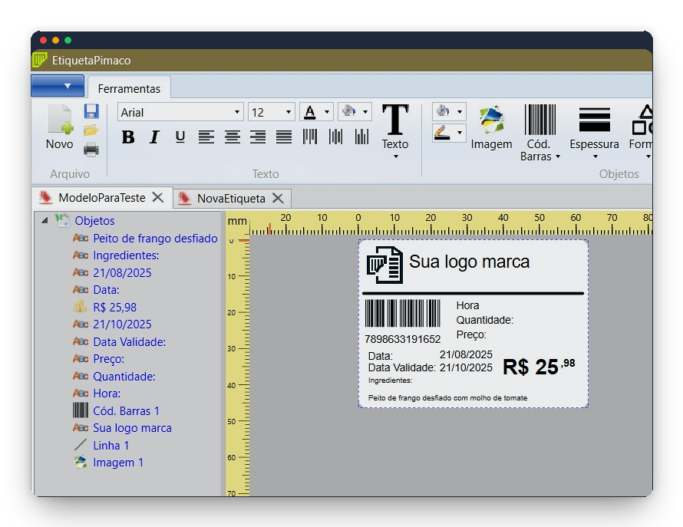Select 'Hora:' tree item
683x527 pixels.
[x=107, y=394]
